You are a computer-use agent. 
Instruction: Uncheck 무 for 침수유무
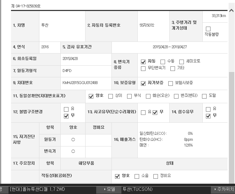tap(208, 116)
